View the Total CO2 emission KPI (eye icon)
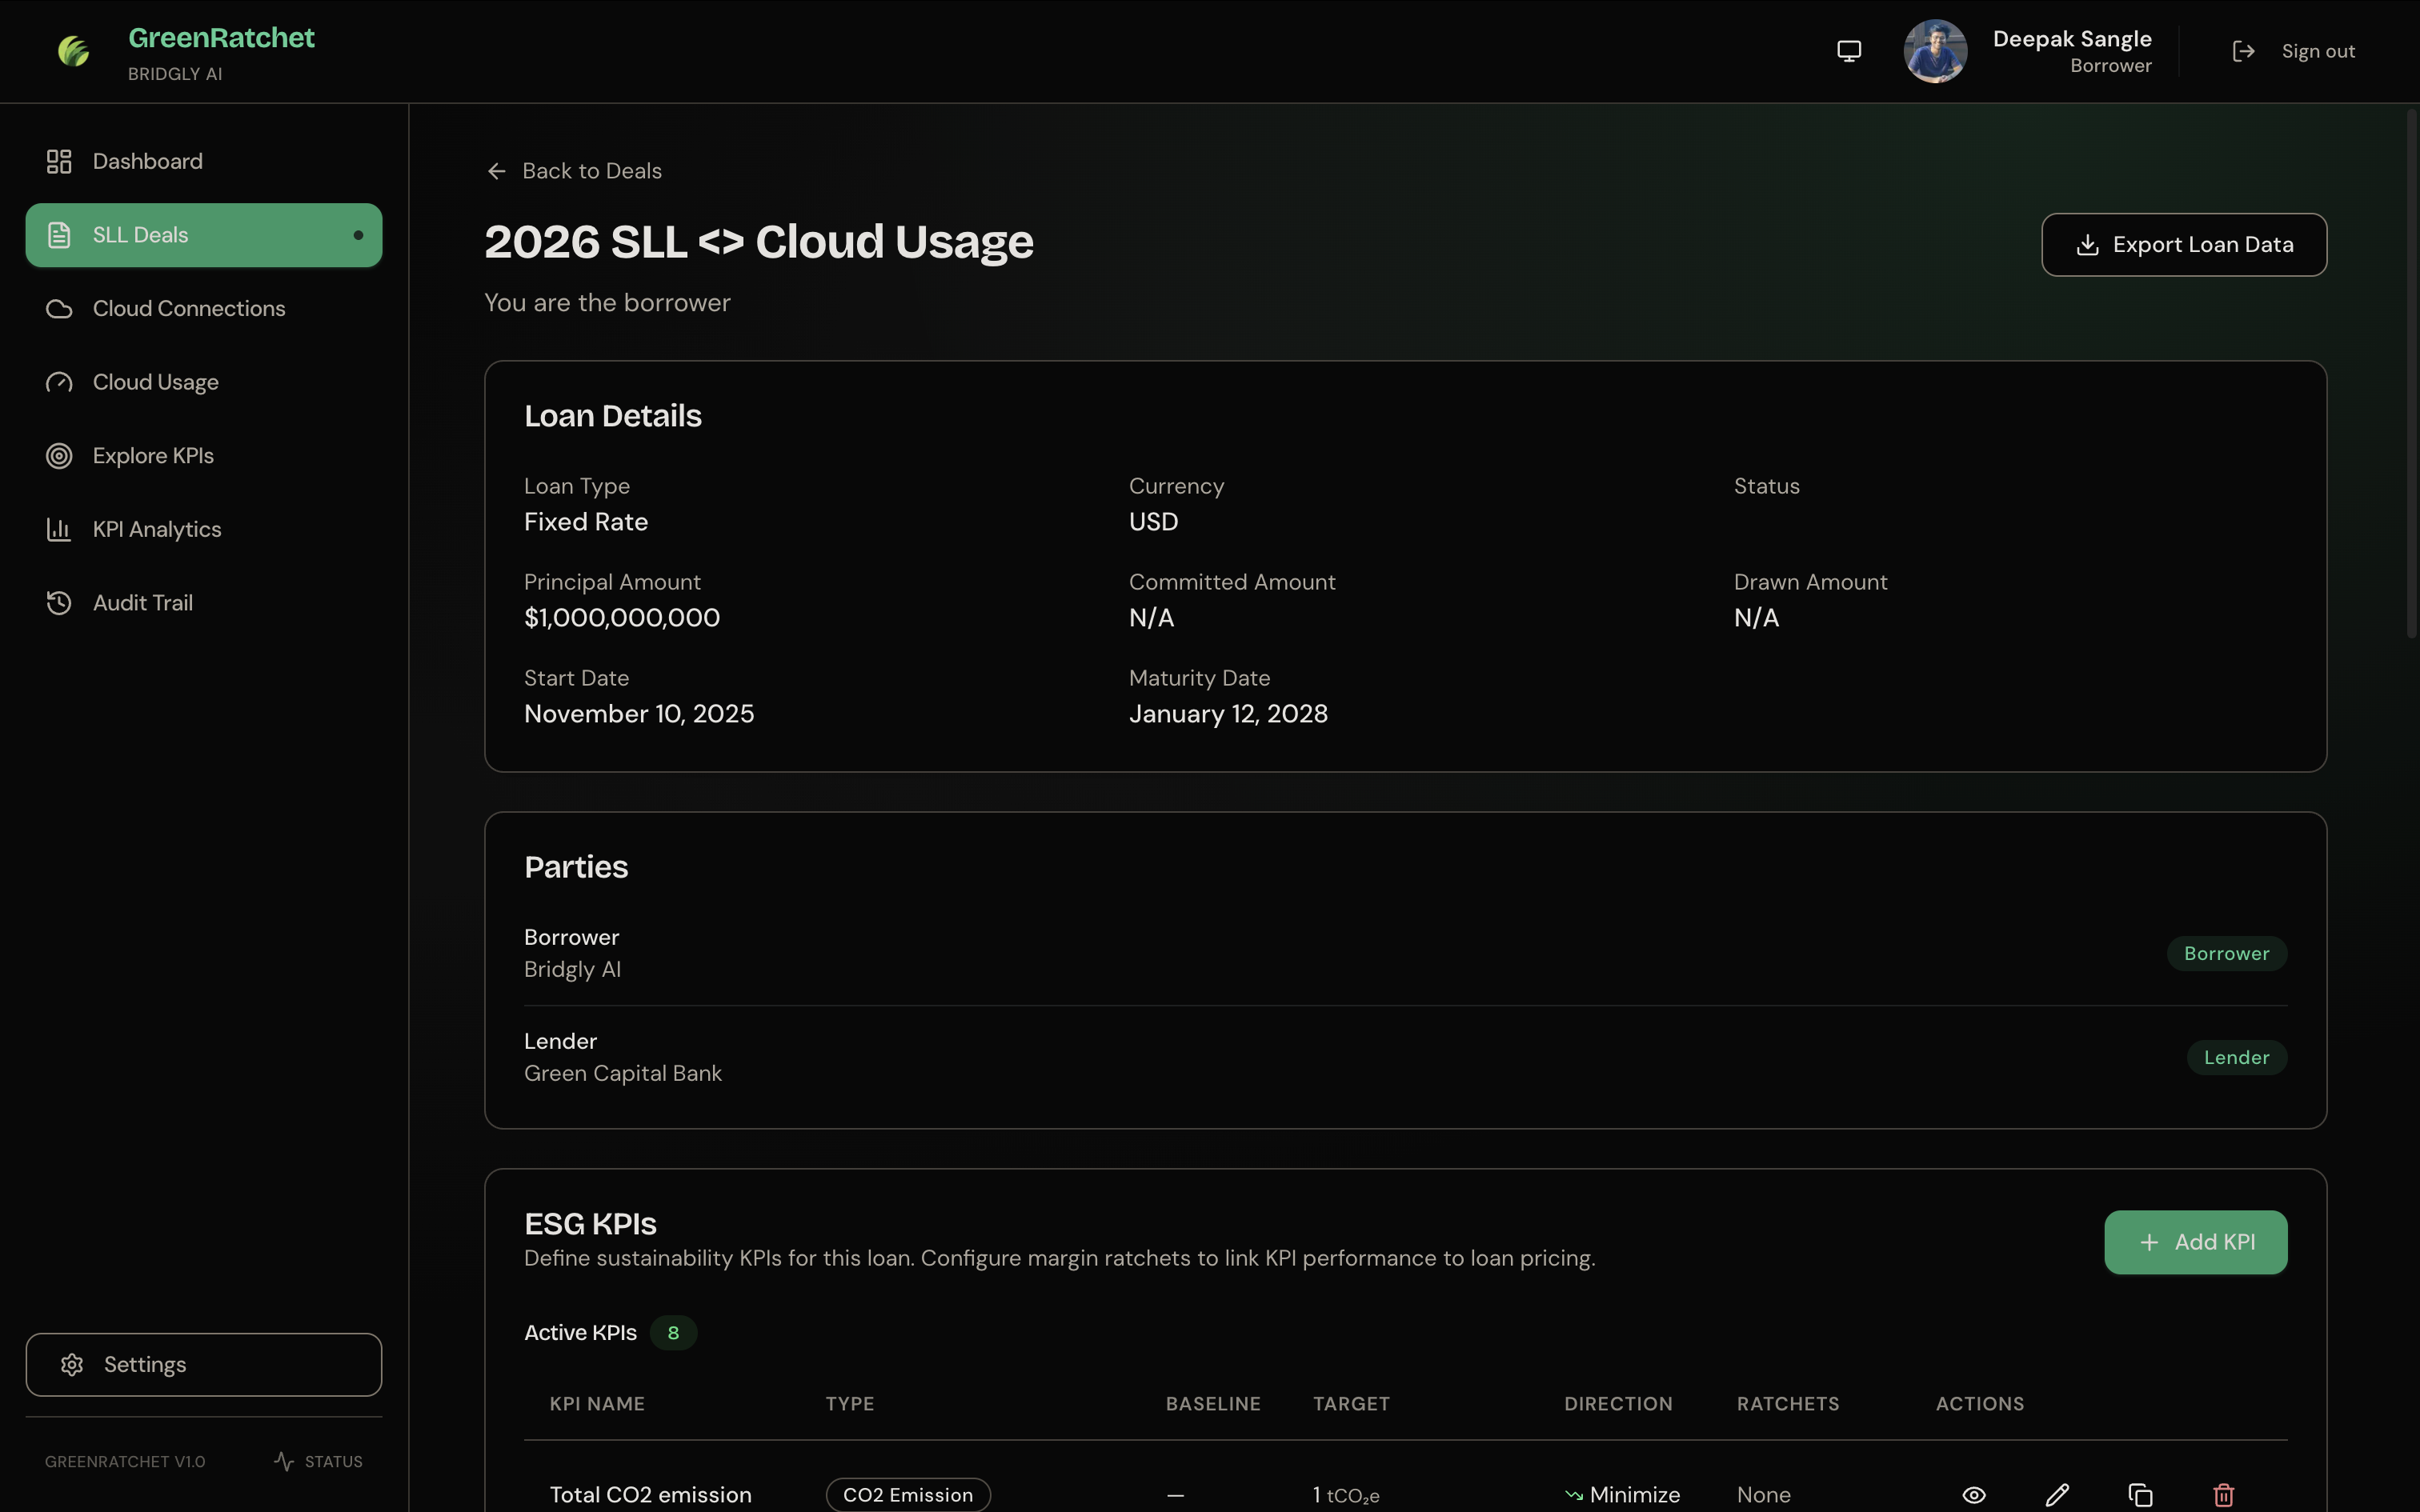 click(x=1973, y=1495)
